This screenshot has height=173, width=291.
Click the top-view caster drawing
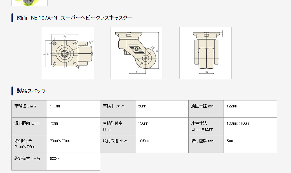[68, 53]
